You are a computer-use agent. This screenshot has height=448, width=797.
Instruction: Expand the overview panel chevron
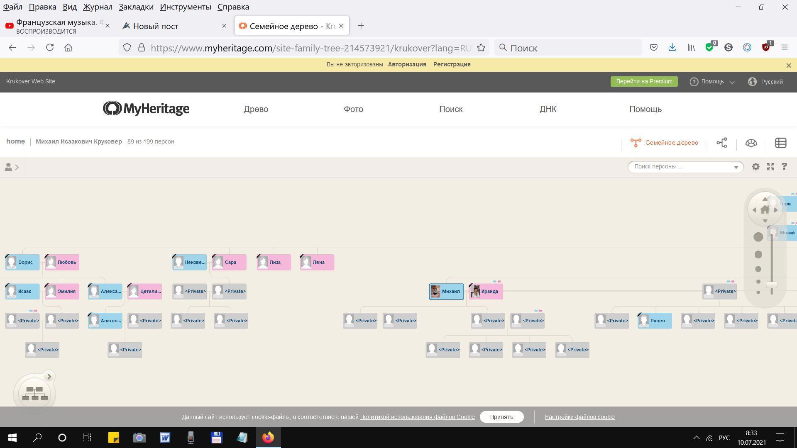coord(49,377)
